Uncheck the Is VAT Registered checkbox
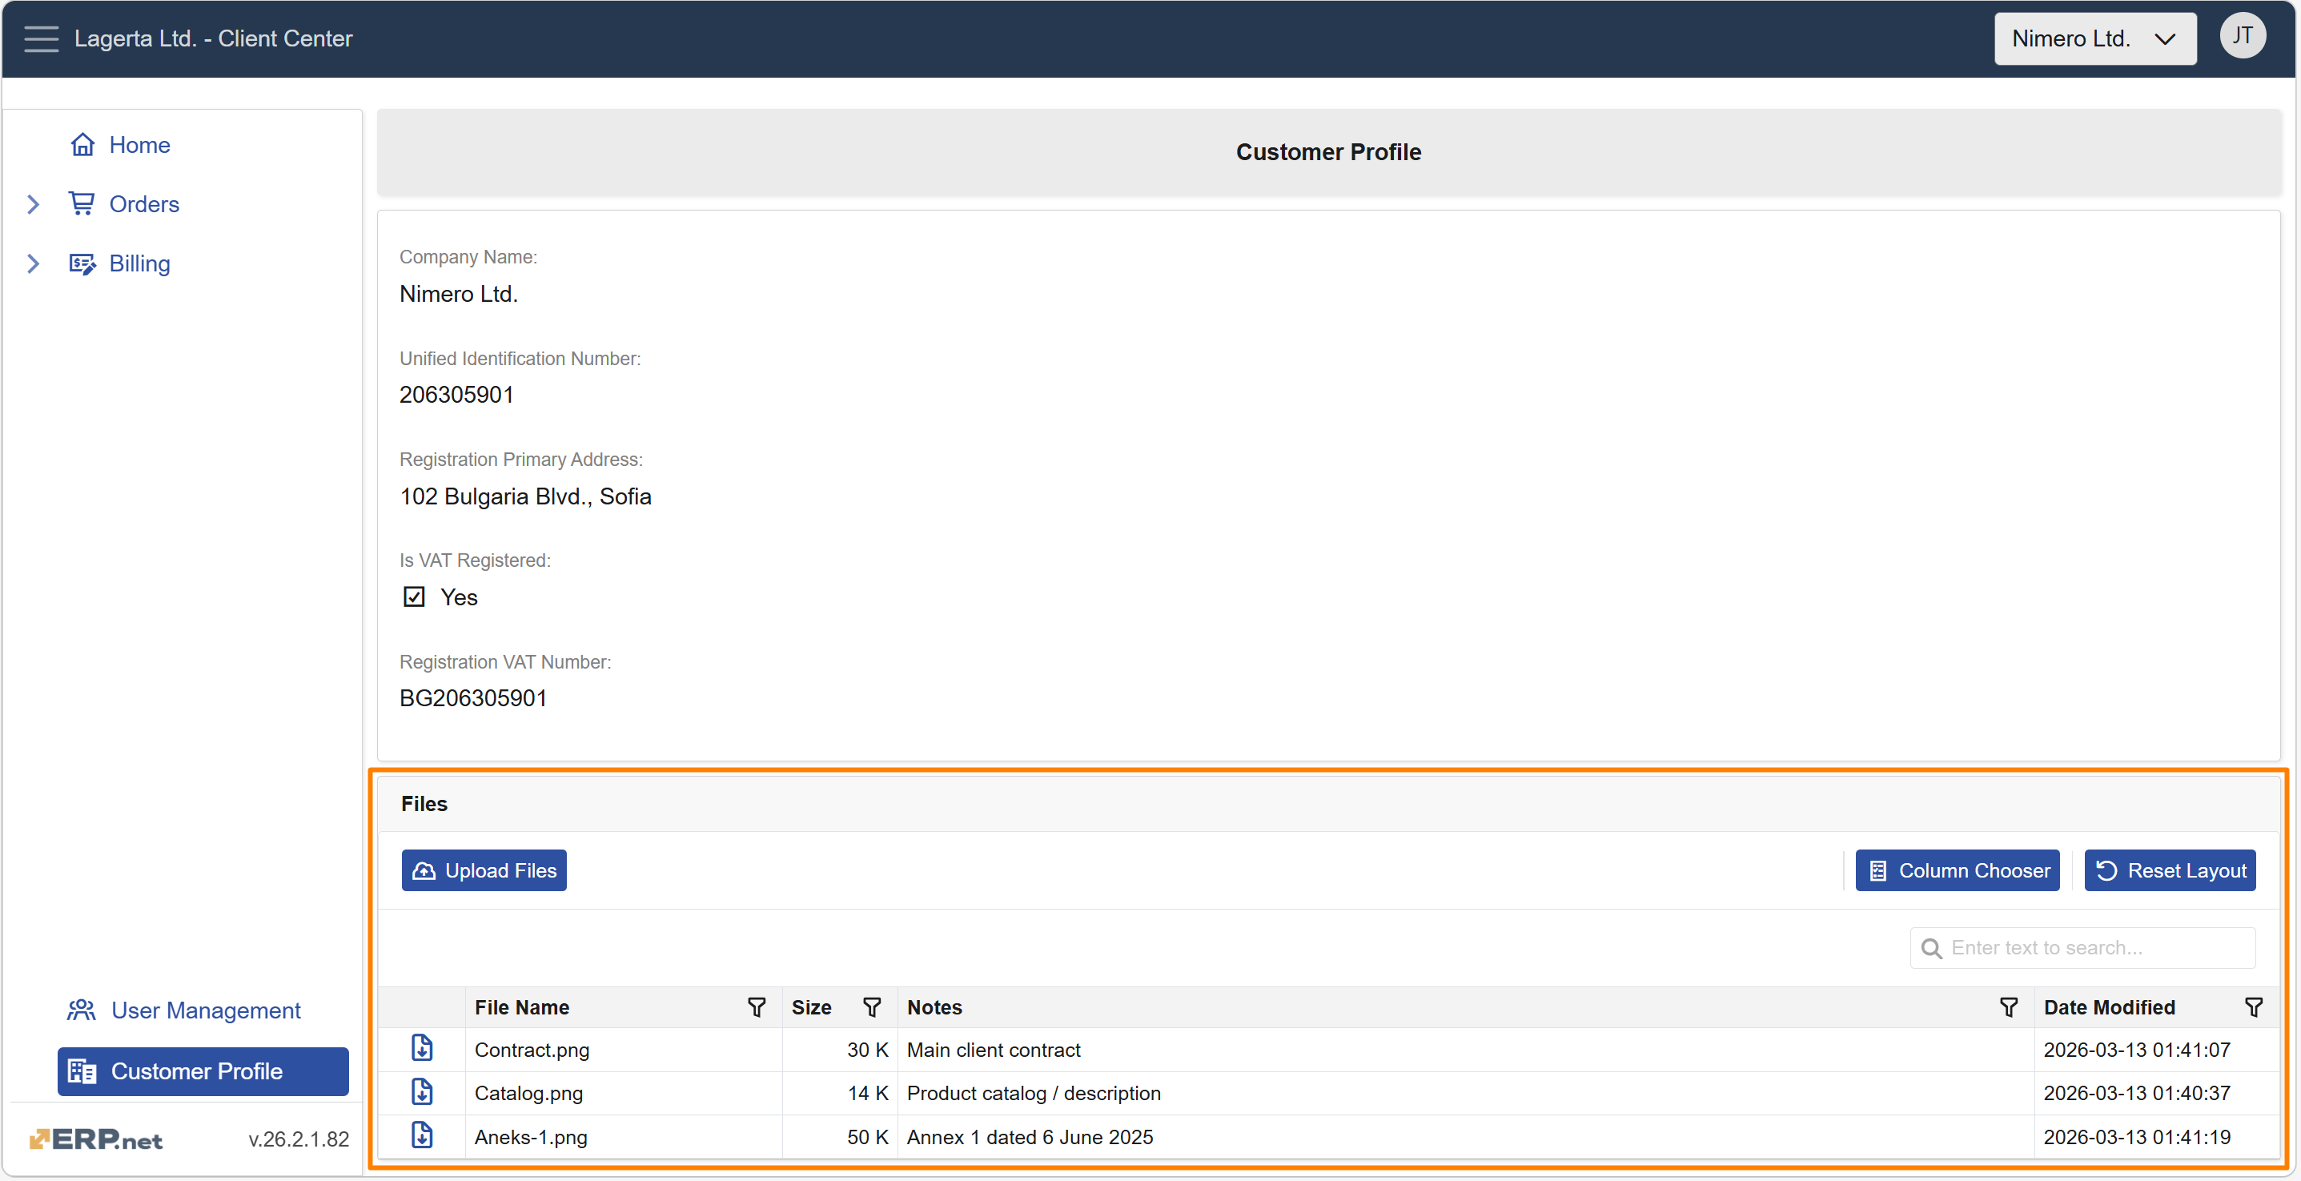Viewport: 2301px width, 1181px height. tap(415, 597)
